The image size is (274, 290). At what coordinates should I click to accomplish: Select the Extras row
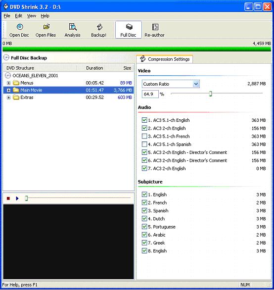coord(68,97)
